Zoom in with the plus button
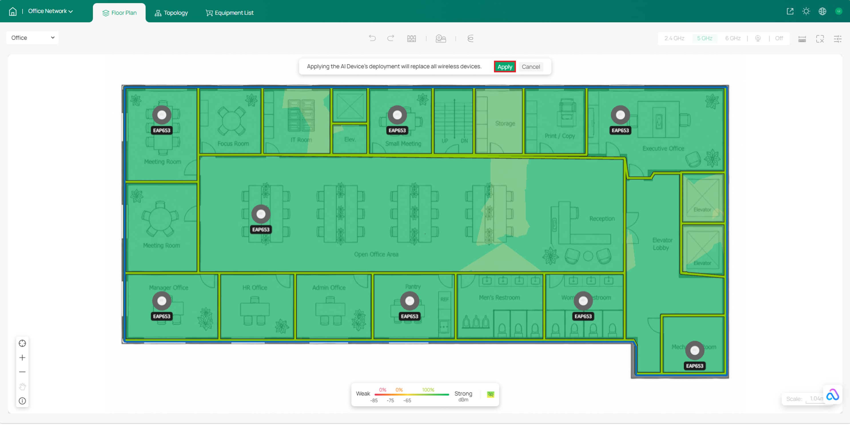Screen dimensions: 850x425 click(22, 358)
